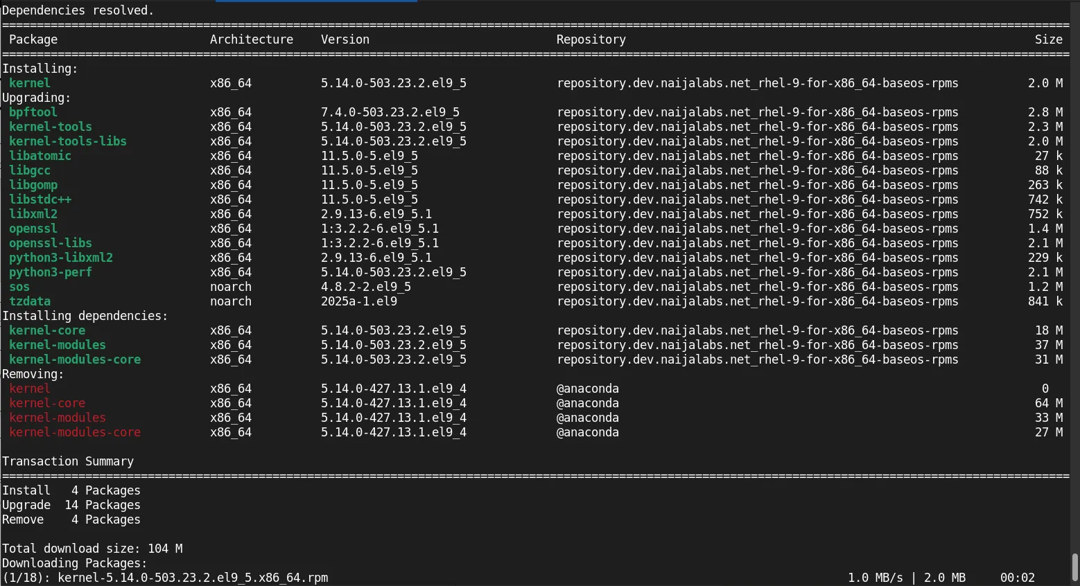Click the terminal scrollbar thumb
This screenshot has width=1080, height=586.
point(1075,567)
